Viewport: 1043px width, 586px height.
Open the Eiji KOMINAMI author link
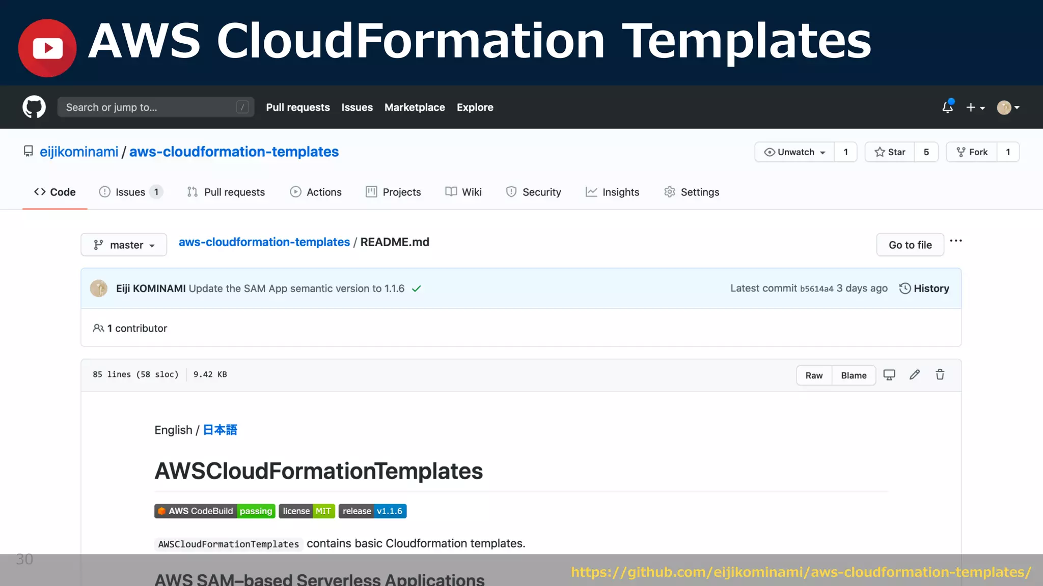(151, 288)
